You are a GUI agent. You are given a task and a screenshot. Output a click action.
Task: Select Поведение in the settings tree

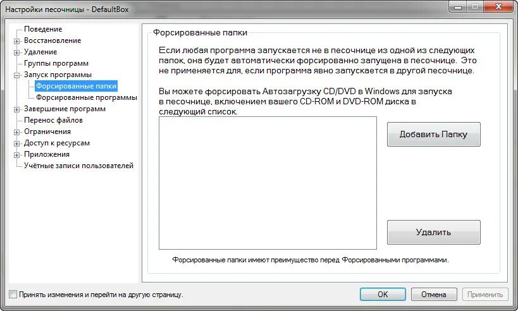pos(43,29)
